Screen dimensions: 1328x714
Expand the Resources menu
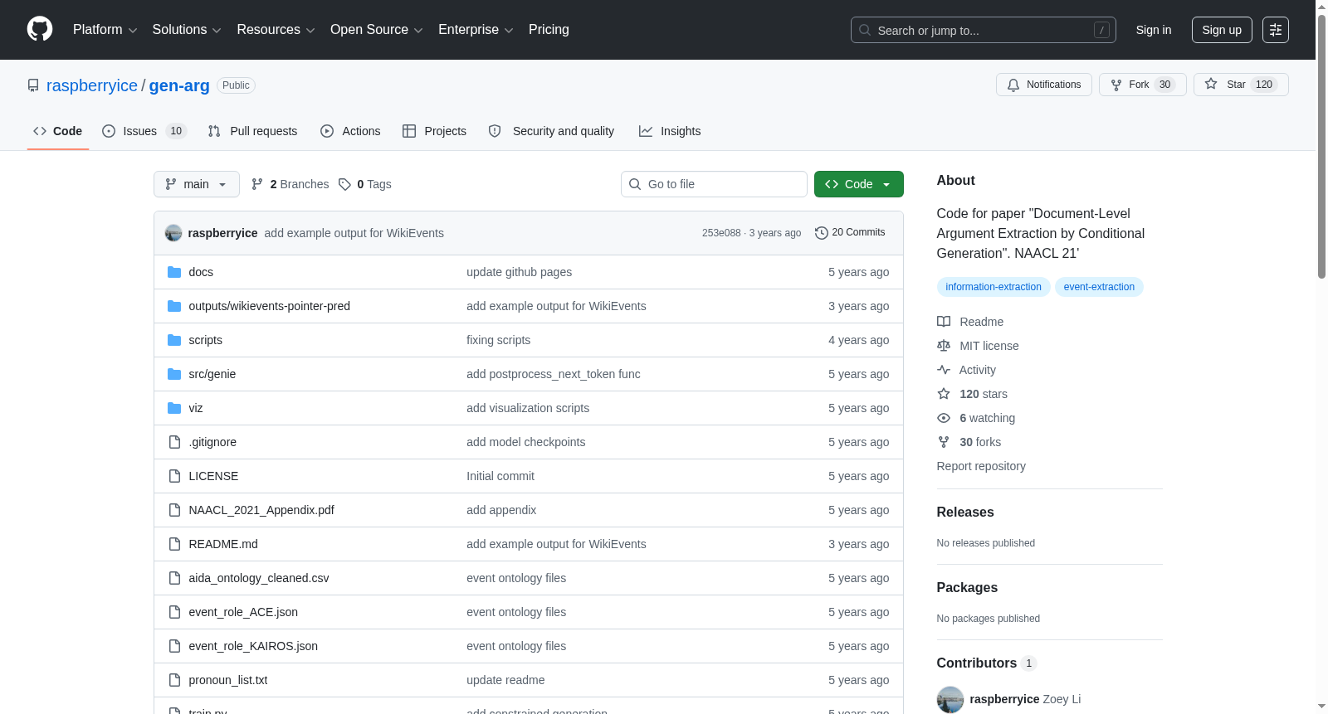(x=276, y=30)
